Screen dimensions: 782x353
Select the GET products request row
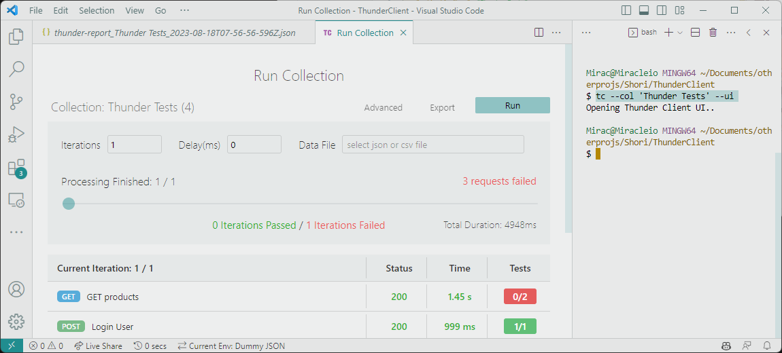click(x=299, y=297)
